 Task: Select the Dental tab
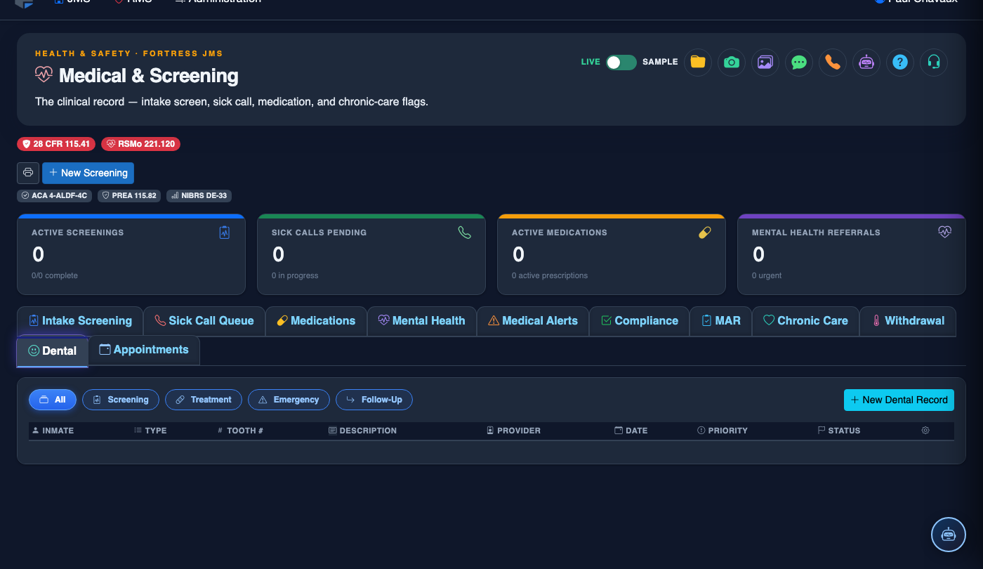[53, 351]
